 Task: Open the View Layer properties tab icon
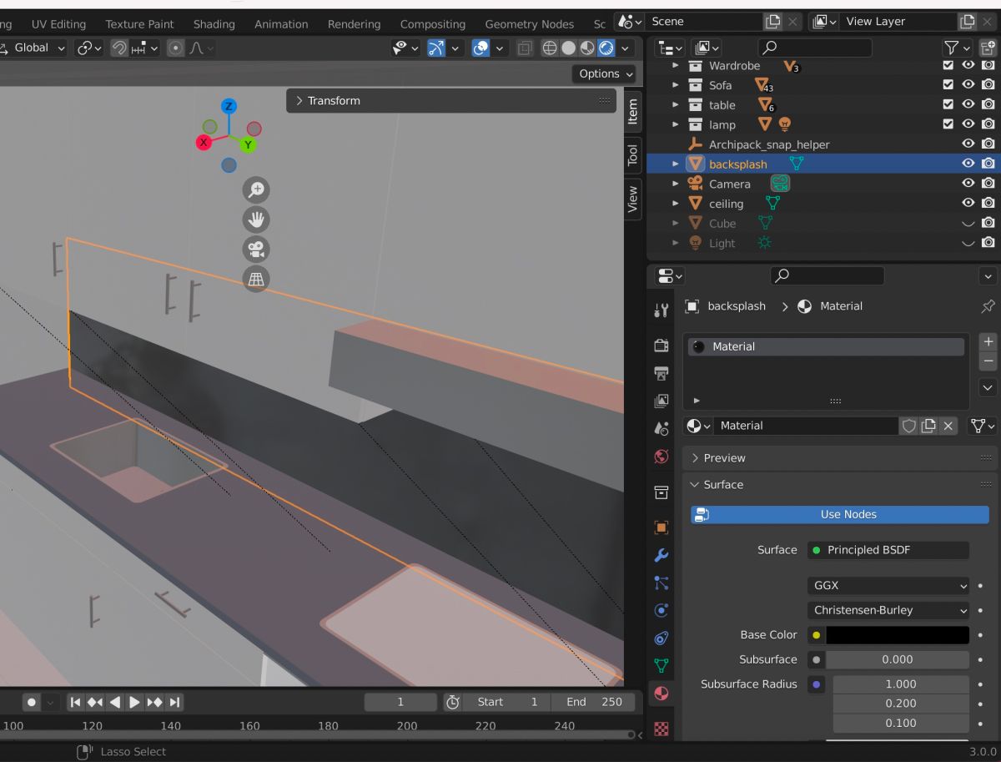[x=661, y=401]
